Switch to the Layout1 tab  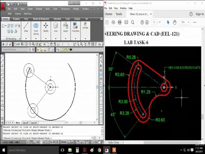(26, 123)
